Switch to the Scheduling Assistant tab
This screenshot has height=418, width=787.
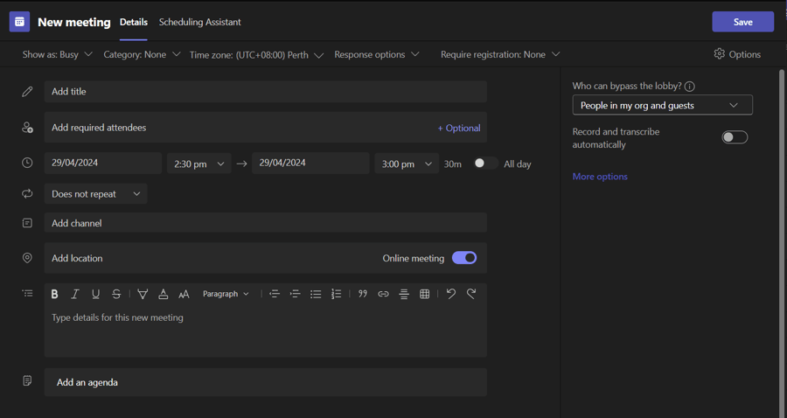(199, 22)
